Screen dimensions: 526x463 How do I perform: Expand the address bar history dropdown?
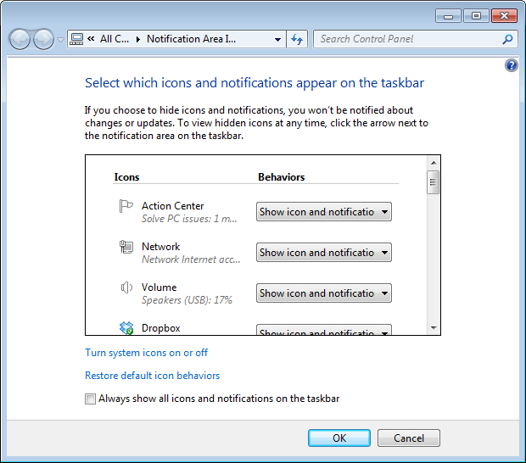[x=277, y=40]
